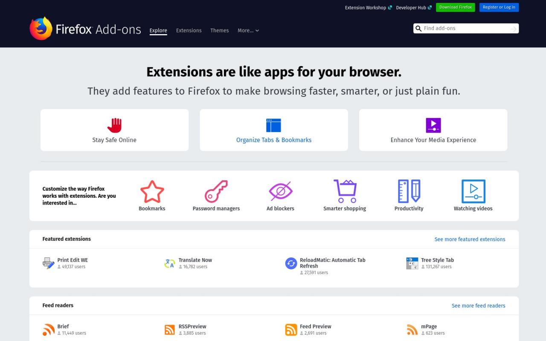This screenshot has height=341, width=546.
Task: Click the Find add-ons search field
Action: 465,29
